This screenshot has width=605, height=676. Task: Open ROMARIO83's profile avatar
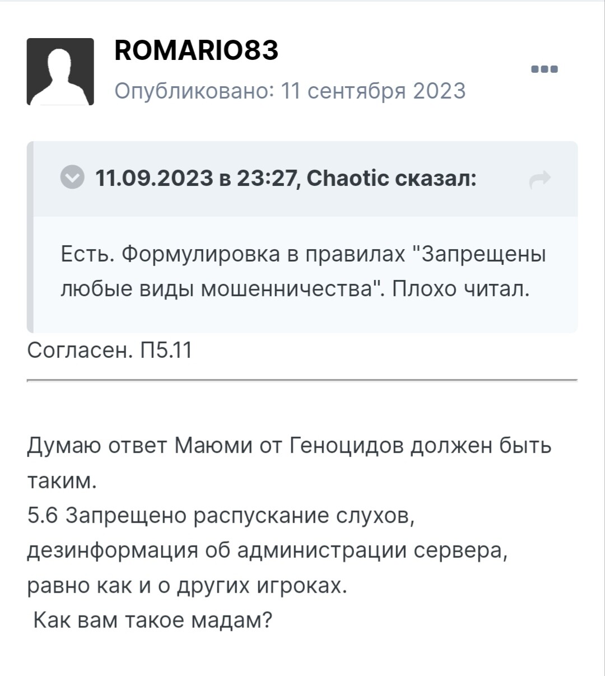click(60, 72)
